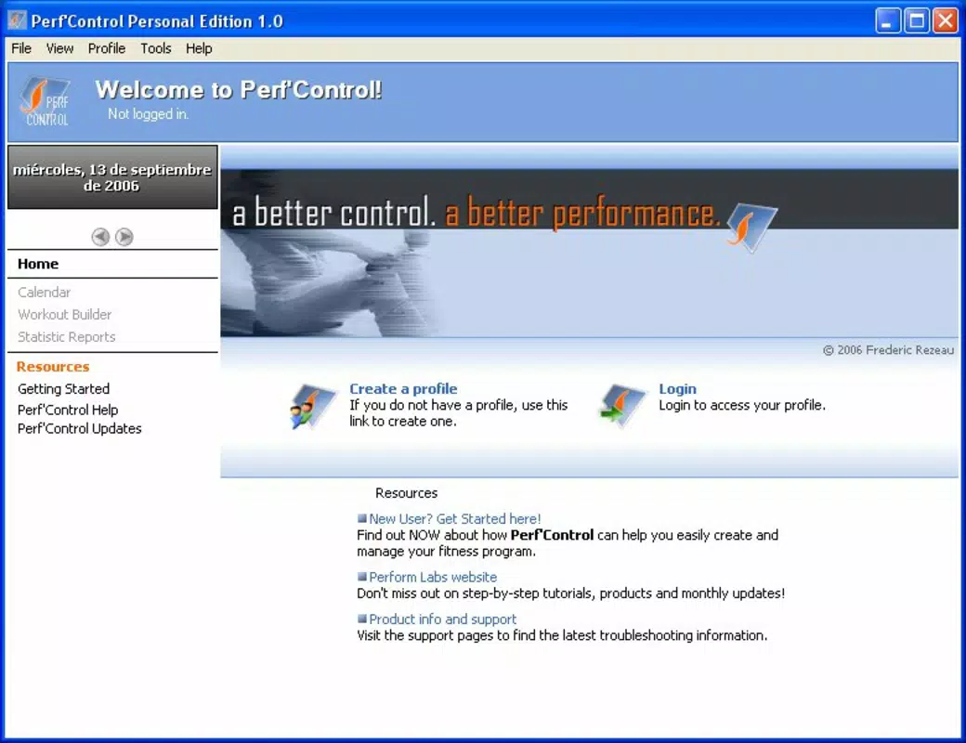Click the date display panel
This screenshot has height=743, width=966.
coord(112,177)
